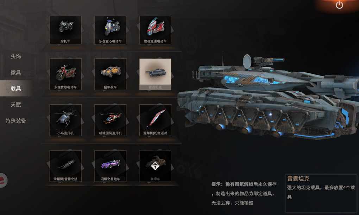Open the 天赋 talent tab

tap(16, 105)
